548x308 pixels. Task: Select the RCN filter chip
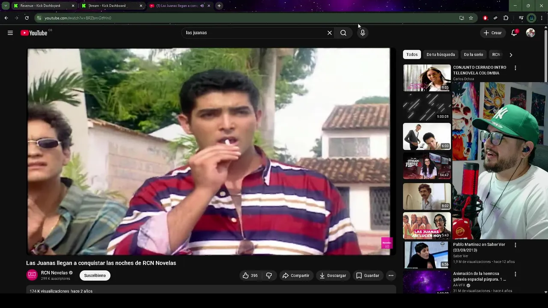(496, 55)
